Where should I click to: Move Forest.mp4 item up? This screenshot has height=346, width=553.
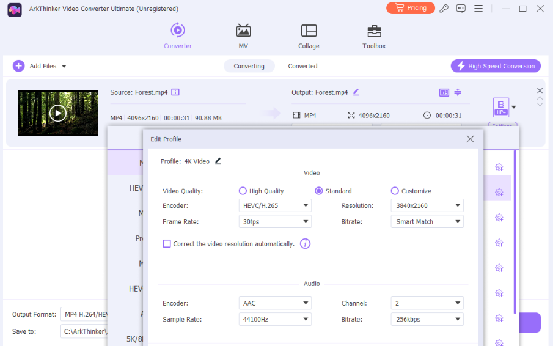540,98
